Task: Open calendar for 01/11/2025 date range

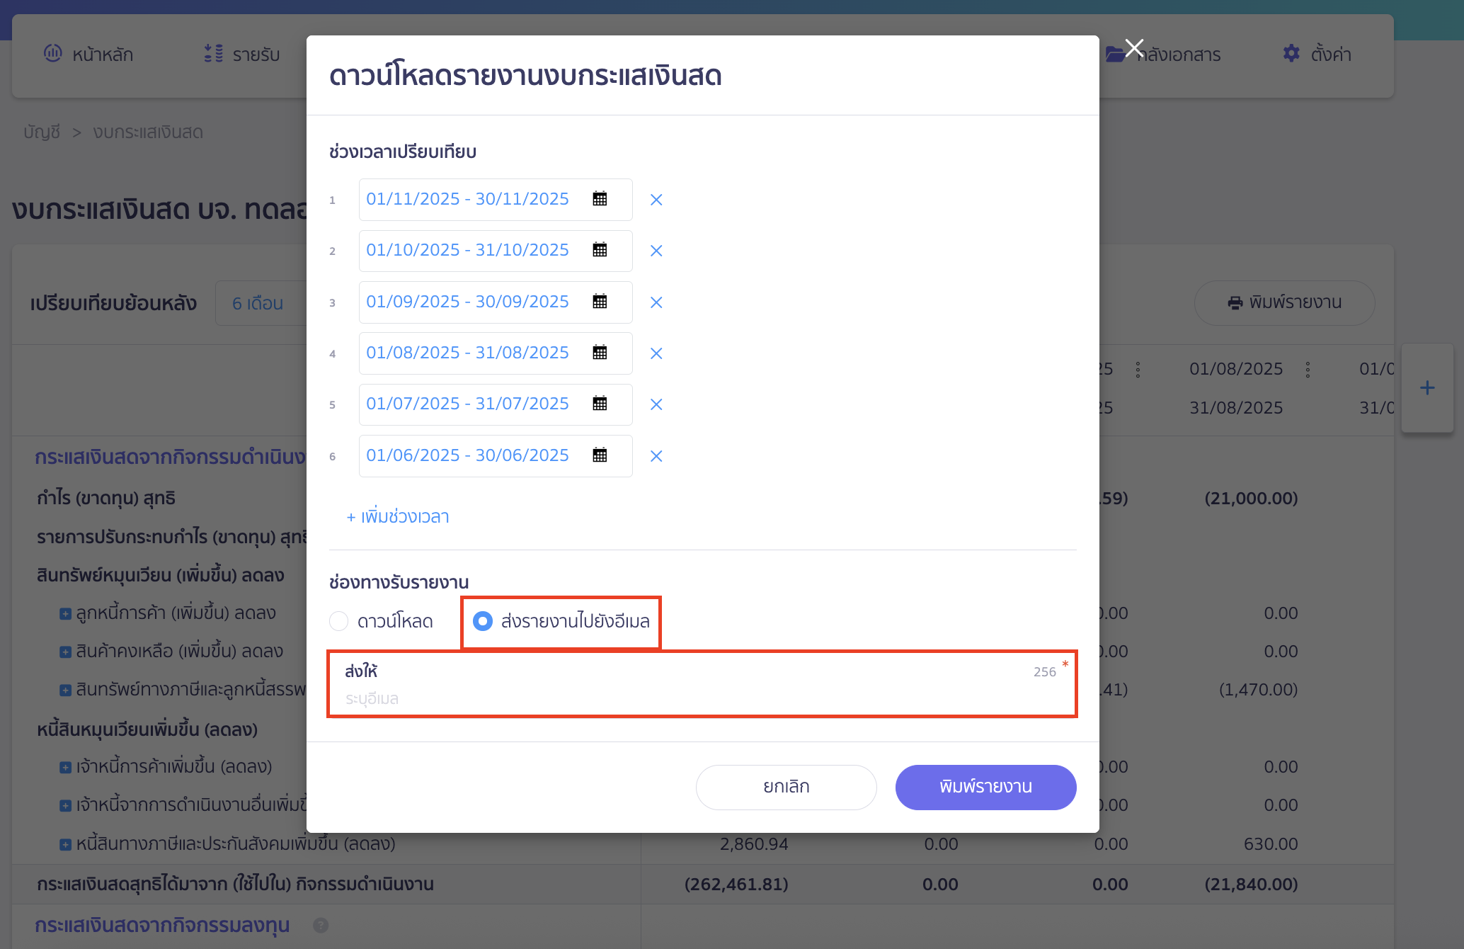Action: 600,199
